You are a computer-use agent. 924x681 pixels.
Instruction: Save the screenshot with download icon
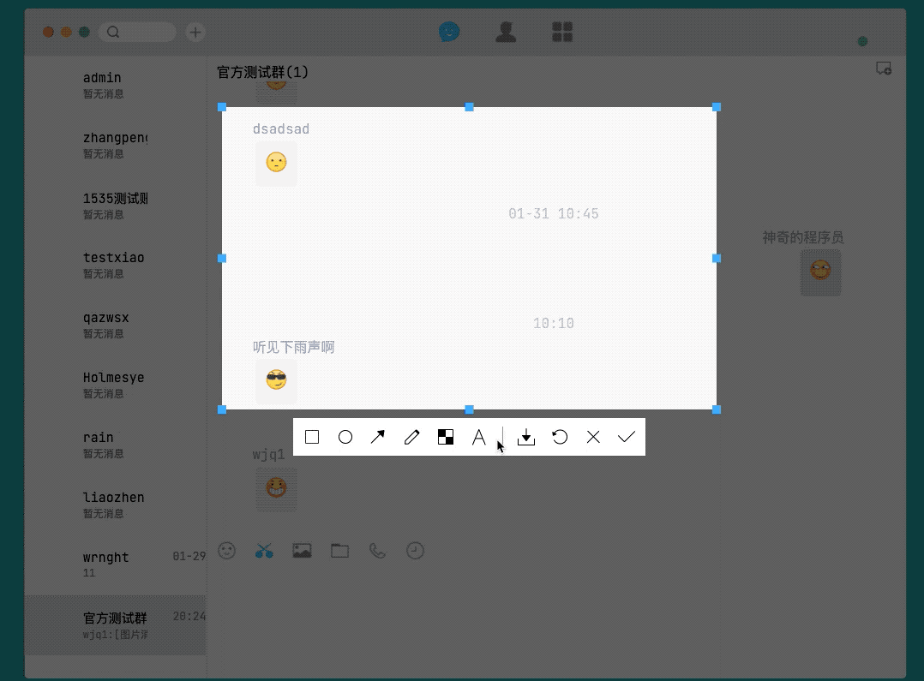[526, 437]
